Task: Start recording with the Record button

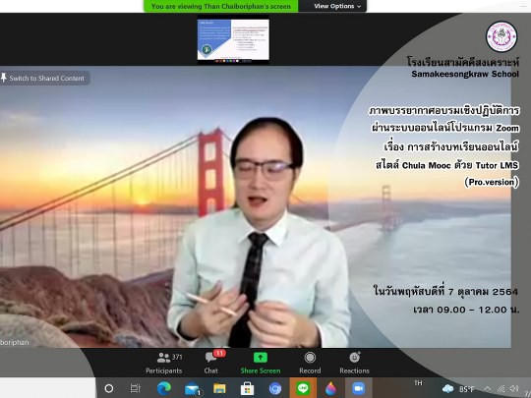Action: [x=310, y=363]
